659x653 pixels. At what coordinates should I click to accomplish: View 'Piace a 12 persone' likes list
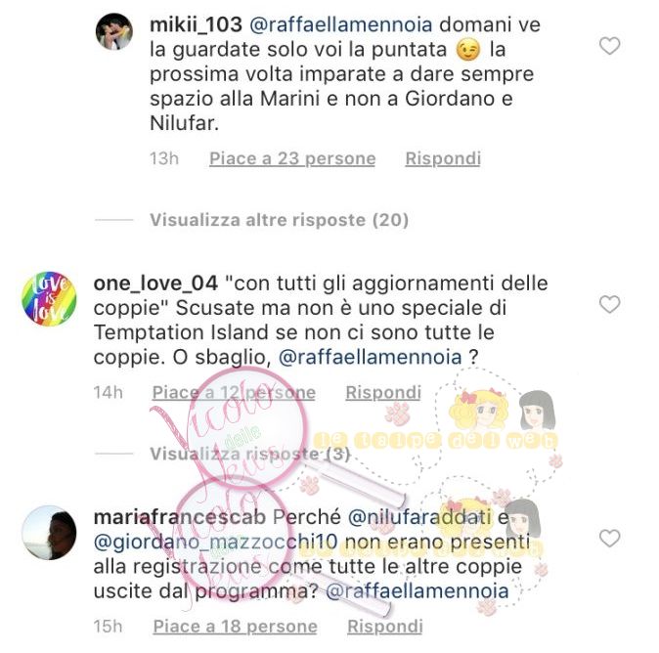[x=234, y=392]
